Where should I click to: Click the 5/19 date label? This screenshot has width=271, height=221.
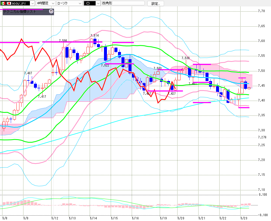coord(163,218)
